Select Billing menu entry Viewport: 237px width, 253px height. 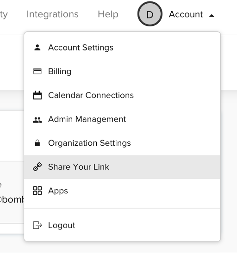(x=122, y=71)
